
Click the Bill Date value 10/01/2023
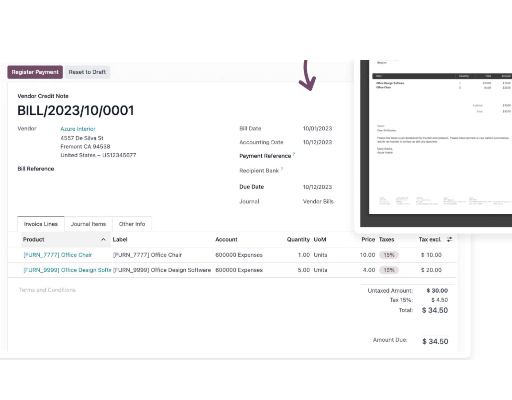317,129
